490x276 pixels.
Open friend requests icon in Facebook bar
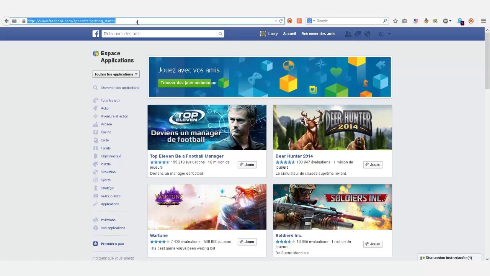click(348, 34)
